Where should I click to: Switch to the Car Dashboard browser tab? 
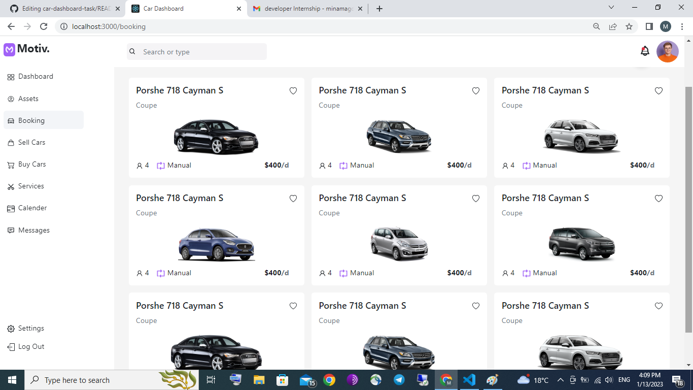click(183, 8)
